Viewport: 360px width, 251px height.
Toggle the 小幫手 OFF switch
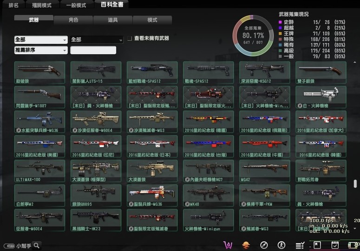(8, 246)
